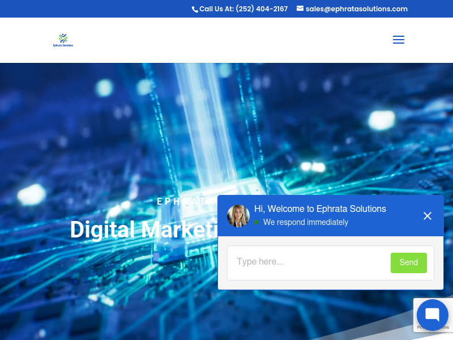Click the blank area of the white header bar

[226, 40]
